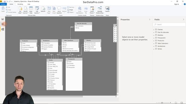Open Edit Queries
Viewport: 186px width, 104px height.
tap(37, 10)
